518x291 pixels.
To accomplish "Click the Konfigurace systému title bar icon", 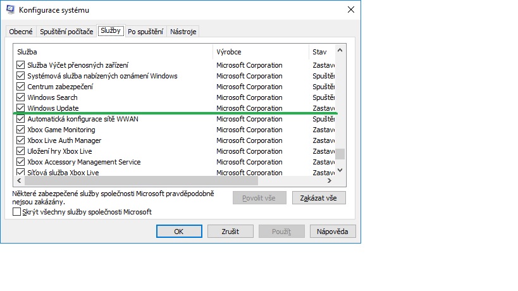I will coord(10,10).
